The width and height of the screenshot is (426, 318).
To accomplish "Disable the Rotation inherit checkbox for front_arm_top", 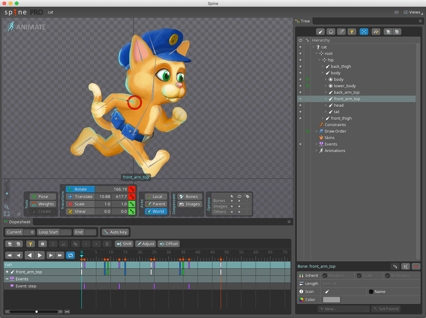I will 325,275.
